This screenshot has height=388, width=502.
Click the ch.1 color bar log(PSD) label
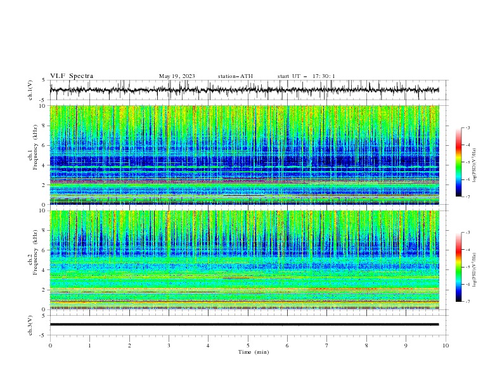click(x=475, y=165)
